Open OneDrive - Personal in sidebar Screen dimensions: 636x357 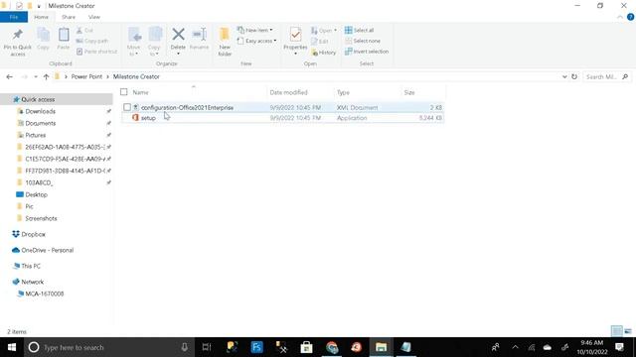tap(47, 250)
